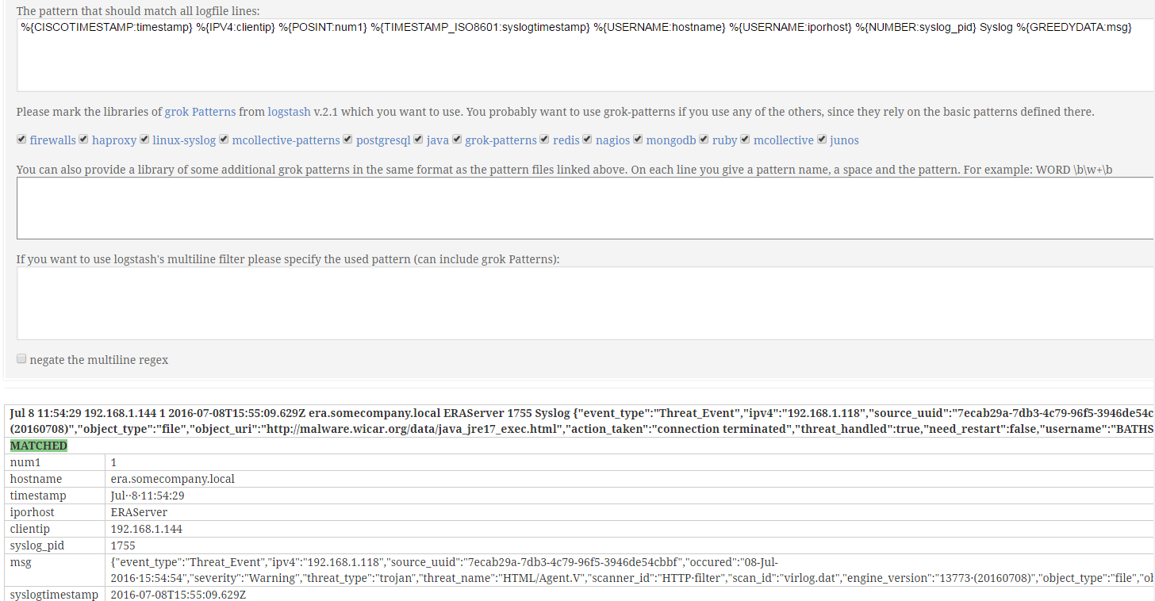This screenshot has height=601, width=1155.
Task: Disable the postgresql patterns checkbox
Action: (347, 140)
